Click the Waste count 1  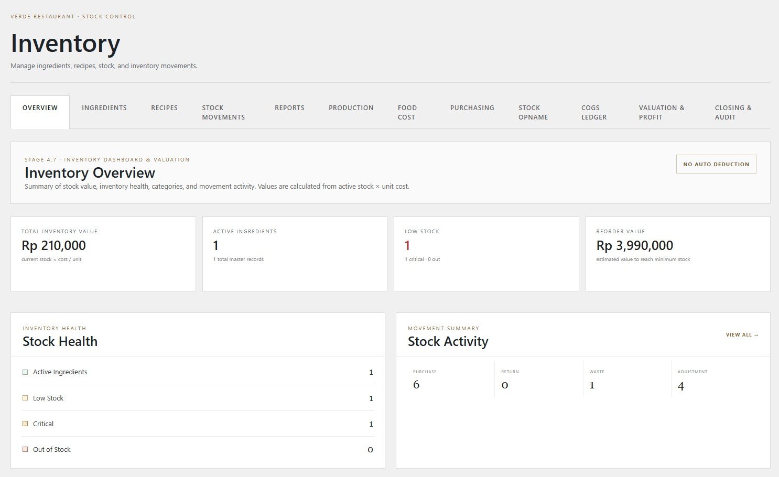tap(592, 385)
